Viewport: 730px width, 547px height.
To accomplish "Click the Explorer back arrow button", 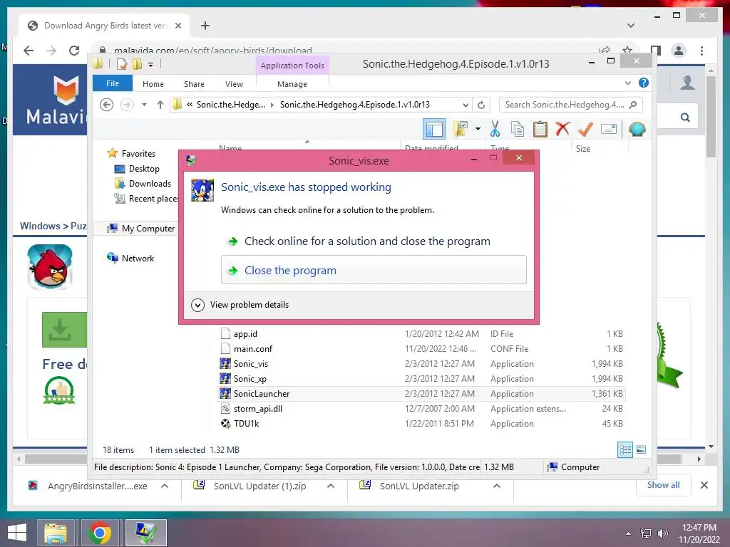I will pyautogui.click(x=107, y=105).
